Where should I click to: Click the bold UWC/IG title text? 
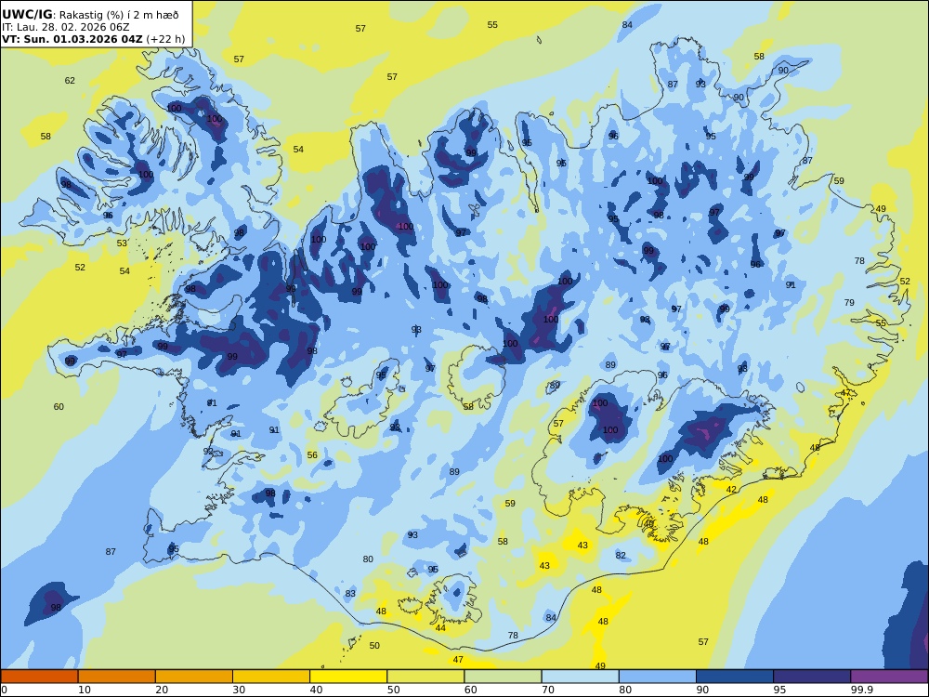pos(27,15)
